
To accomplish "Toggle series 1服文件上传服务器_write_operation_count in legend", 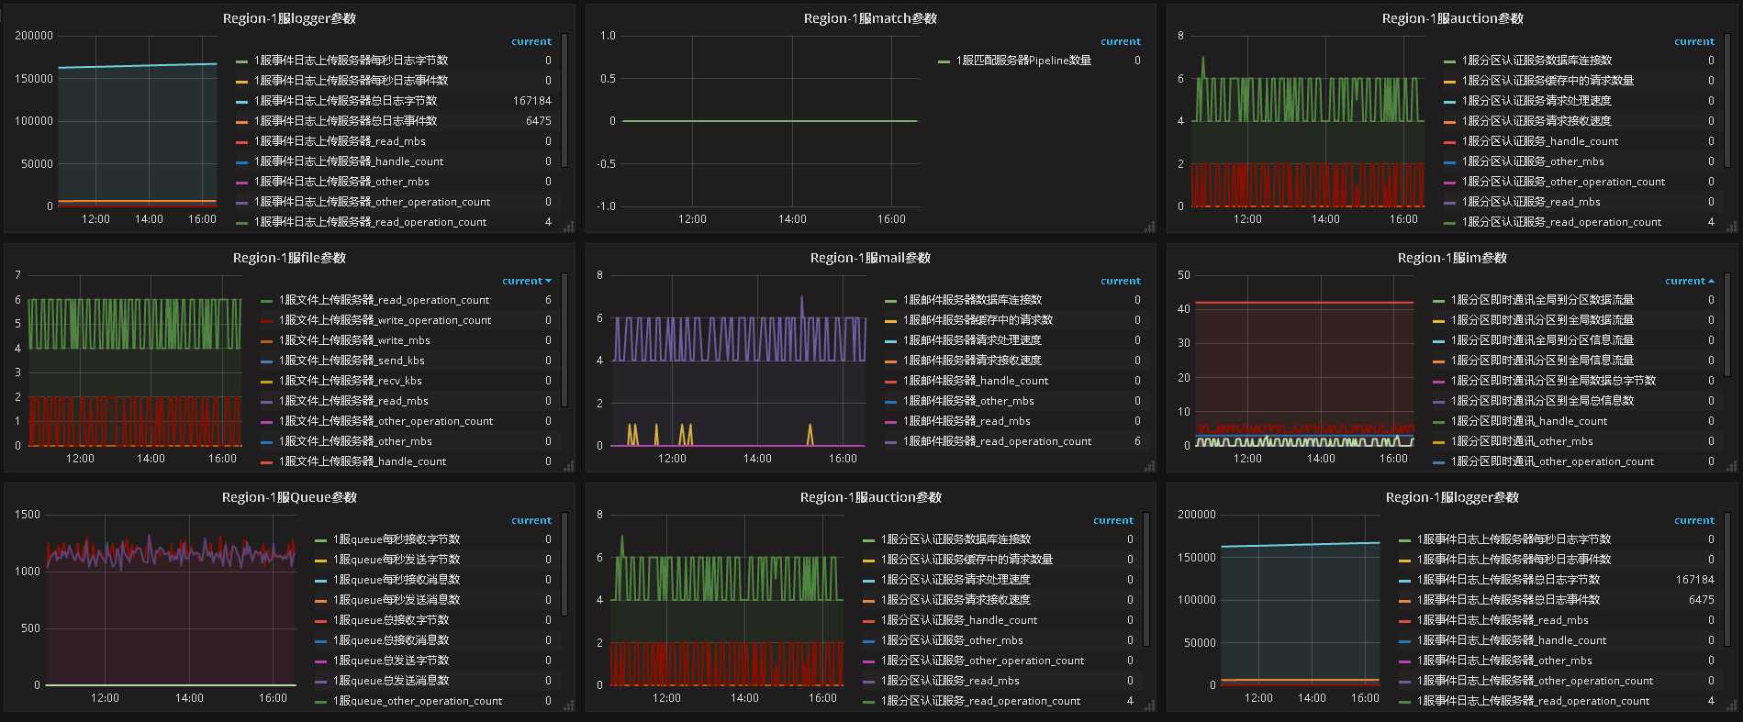I will [385, 320].
